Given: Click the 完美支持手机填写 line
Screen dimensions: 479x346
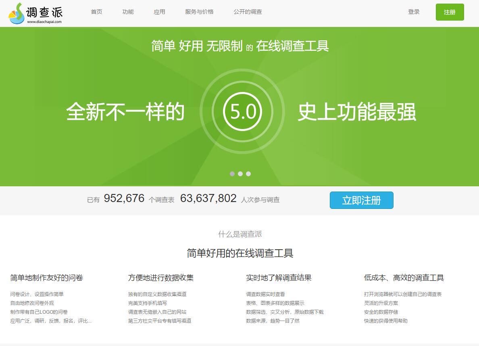Looking at the screenshot, I should point(147,303).
